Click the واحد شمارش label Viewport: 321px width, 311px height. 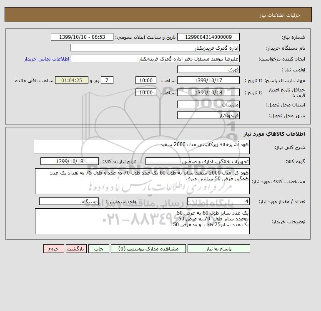(x=121, y=202)
